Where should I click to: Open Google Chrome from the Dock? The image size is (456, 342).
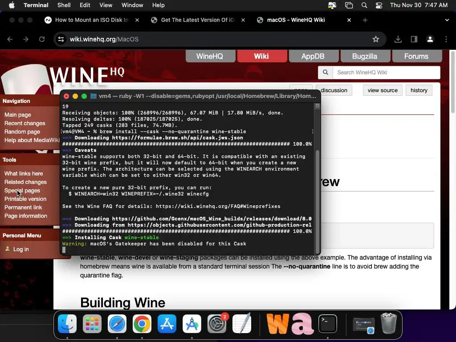pos(142,324)
